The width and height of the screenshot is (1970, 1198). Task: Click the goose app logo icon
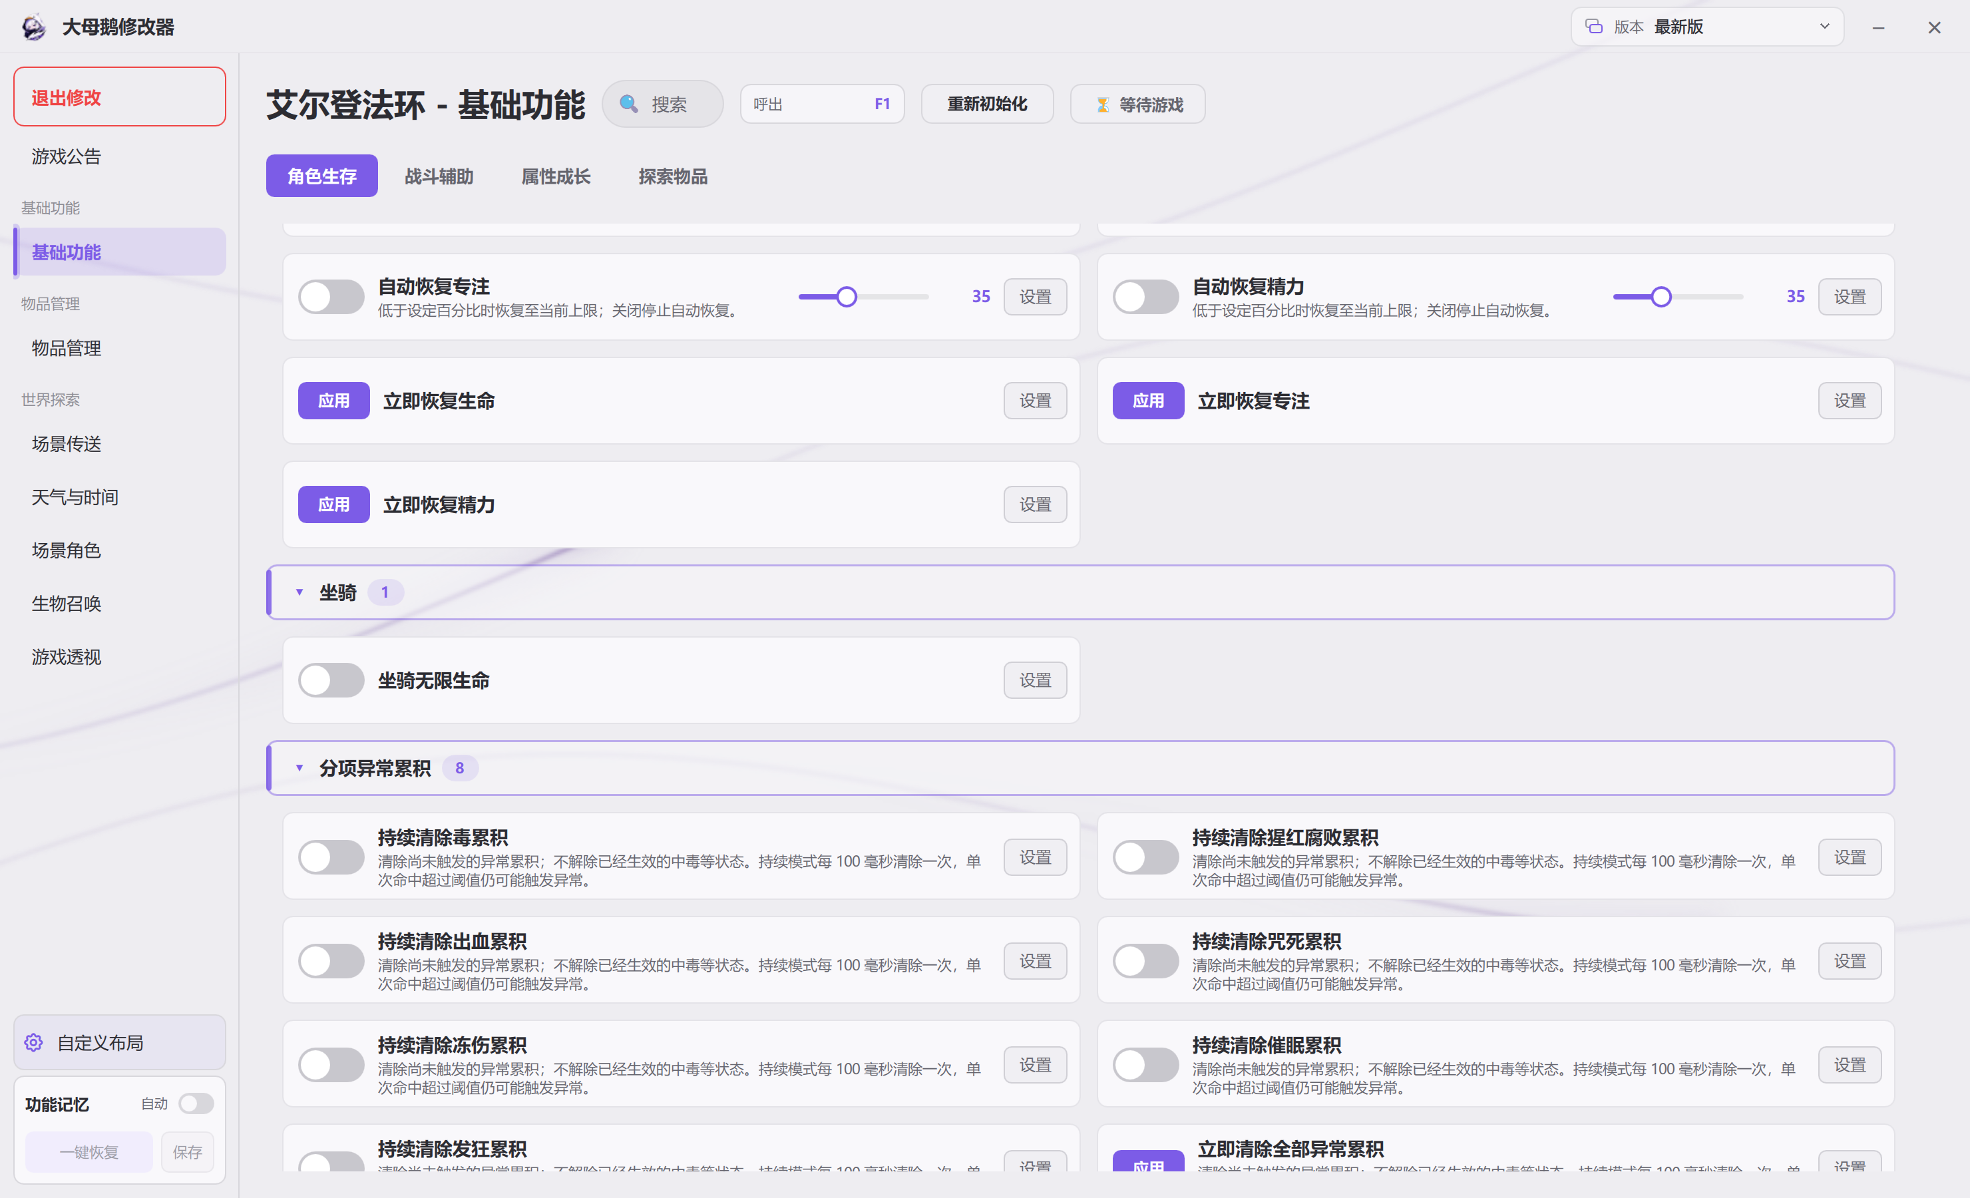pos(33,27)
